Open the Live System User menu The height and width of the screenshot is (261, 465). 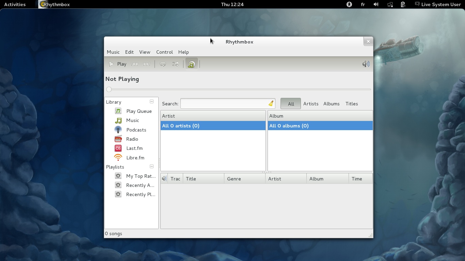(438, 4)
